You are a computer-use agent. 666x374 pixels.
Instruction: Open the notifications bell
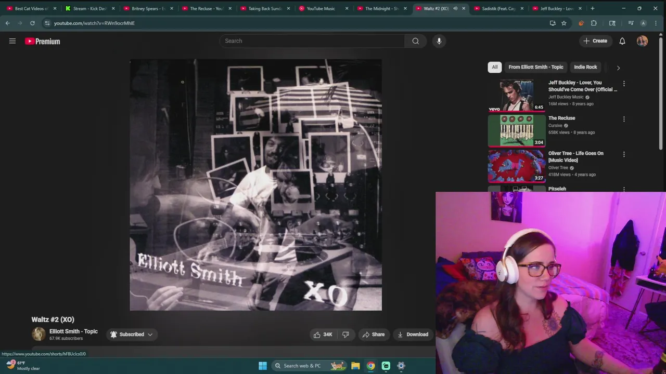click(x=622, y=41)
